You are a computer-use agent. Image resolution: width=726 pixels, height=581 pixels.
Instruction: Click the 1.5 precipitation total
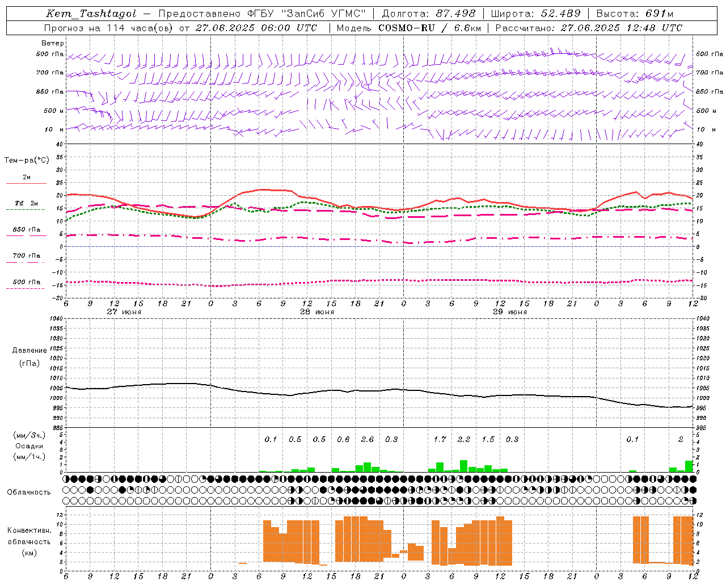tap(488, 440)
